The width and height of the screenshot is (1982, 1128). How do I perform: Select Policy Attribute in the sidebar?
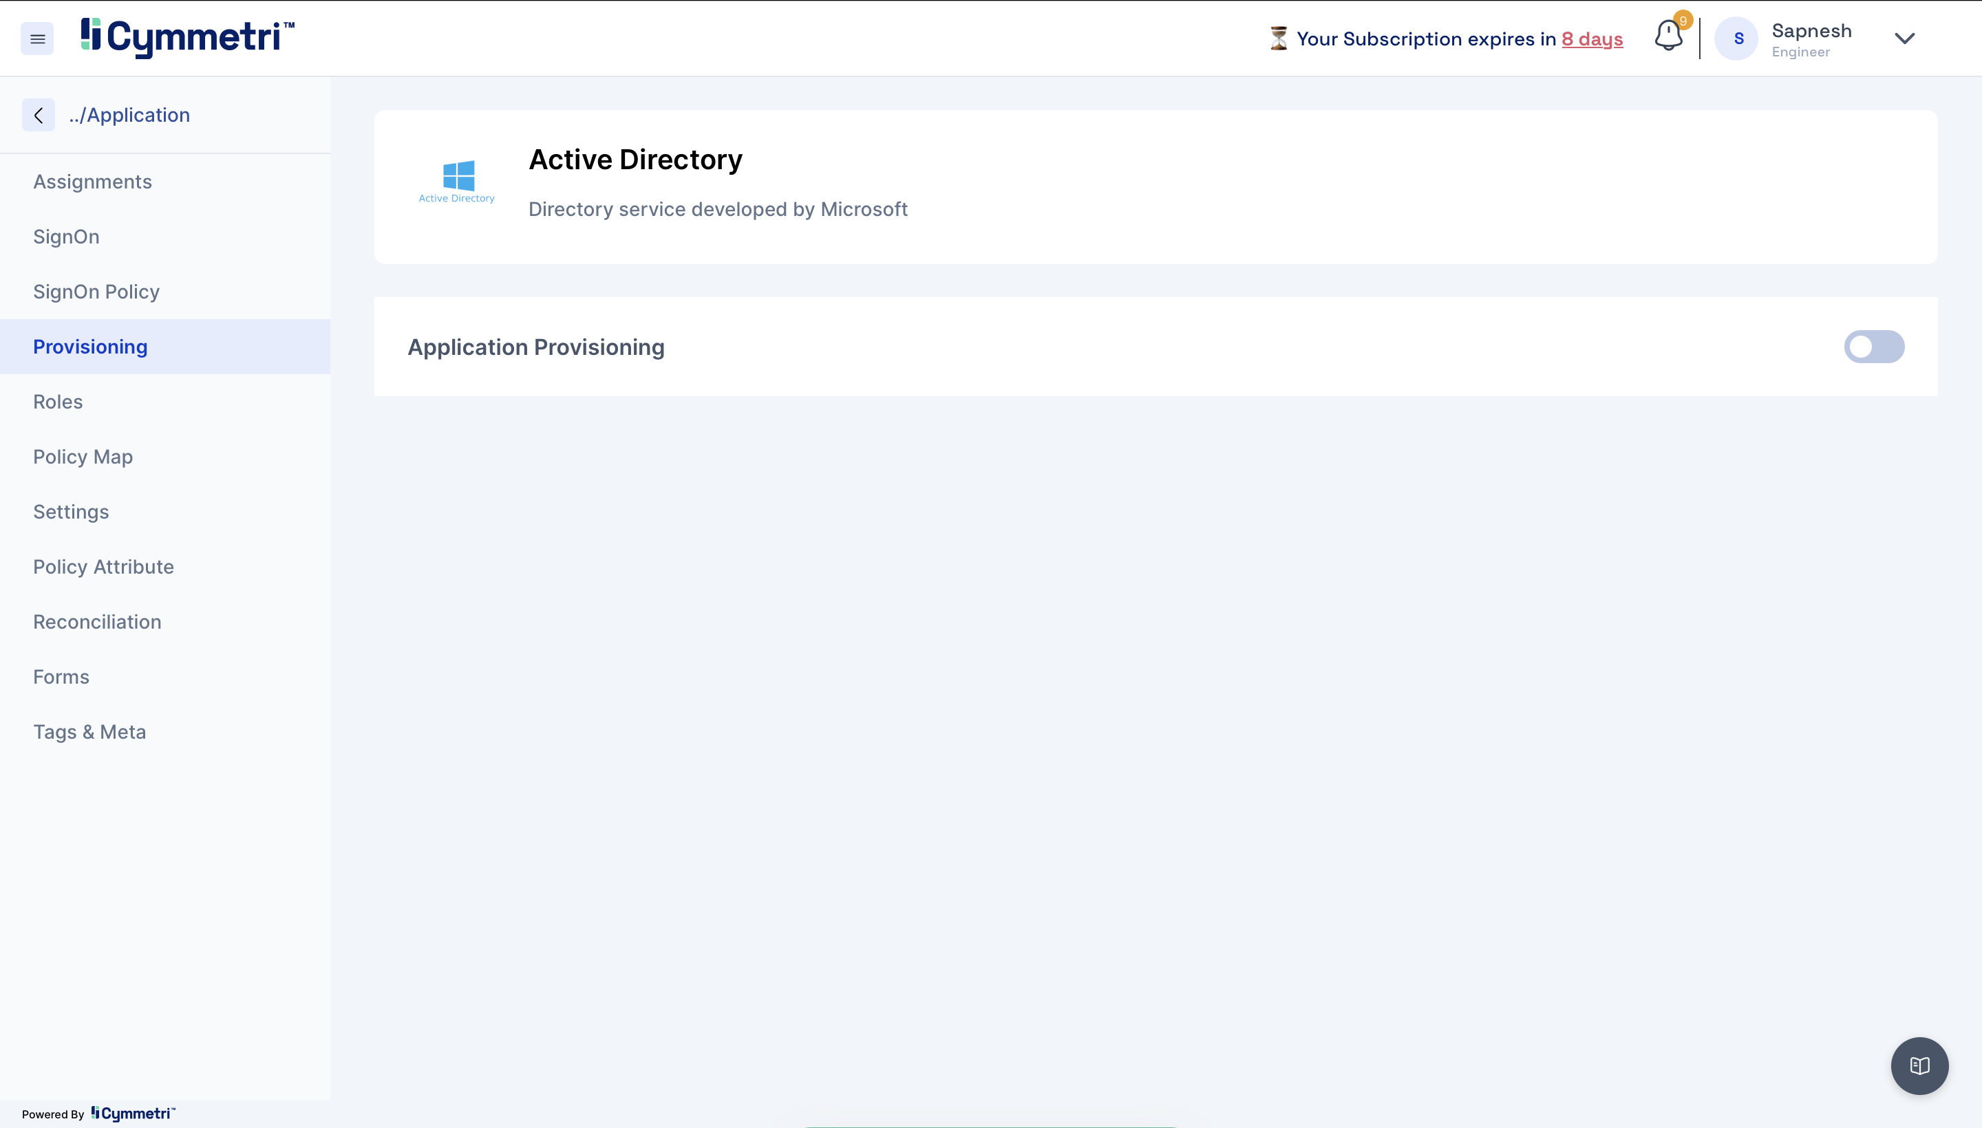pyautogui.click(x=103, y=566)
